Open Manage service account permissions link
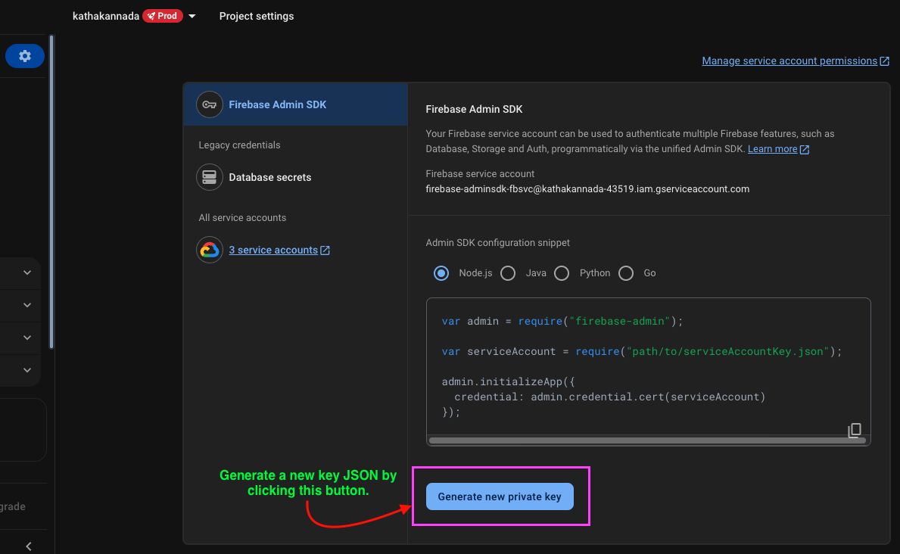The image size is (900, 554). tap(789, 61)
